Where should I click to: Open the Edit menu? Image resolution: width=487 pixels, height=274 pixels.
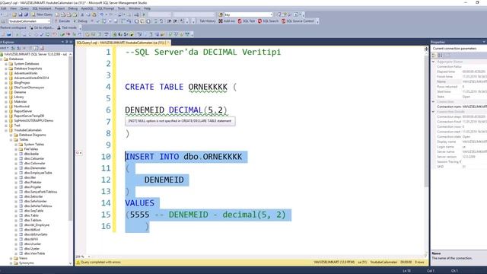pyautogui.click(x=4, y=8)
